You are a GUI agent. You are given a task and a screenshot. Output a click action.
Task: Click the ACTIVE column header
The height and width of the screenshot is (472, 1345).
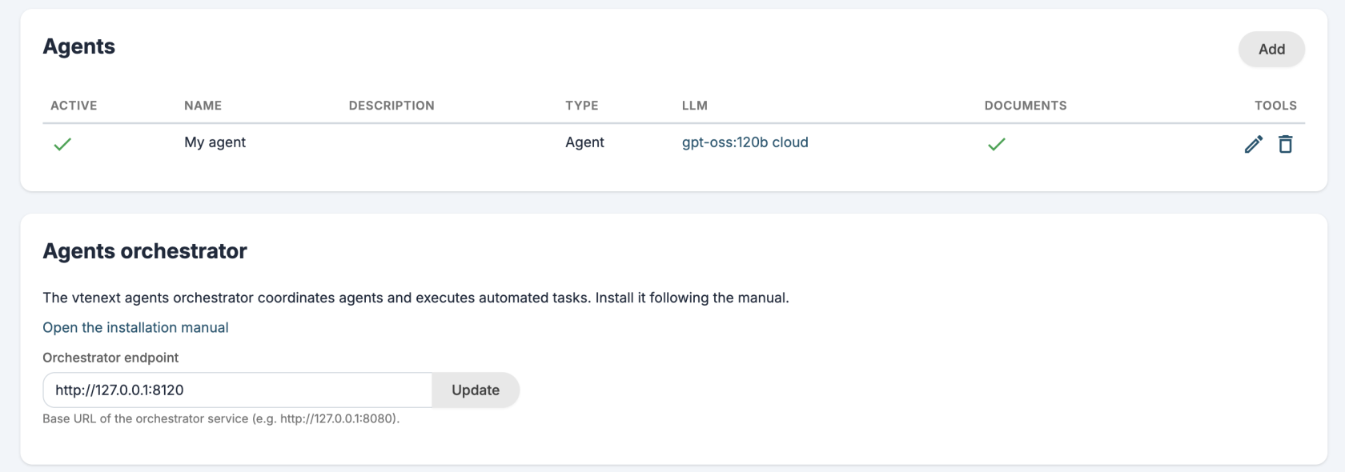coord(74,106)
